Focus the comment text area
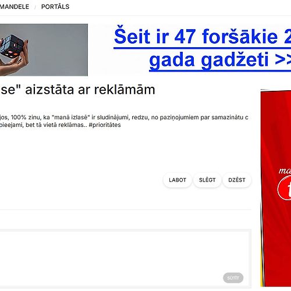Viewport: 291px width, 291px height. pos(124,258)
